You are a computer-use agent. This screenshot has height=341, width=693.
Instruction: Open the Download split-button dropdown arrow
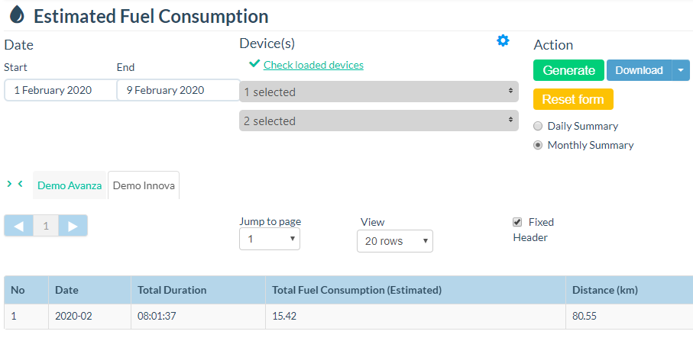[681, 70]
